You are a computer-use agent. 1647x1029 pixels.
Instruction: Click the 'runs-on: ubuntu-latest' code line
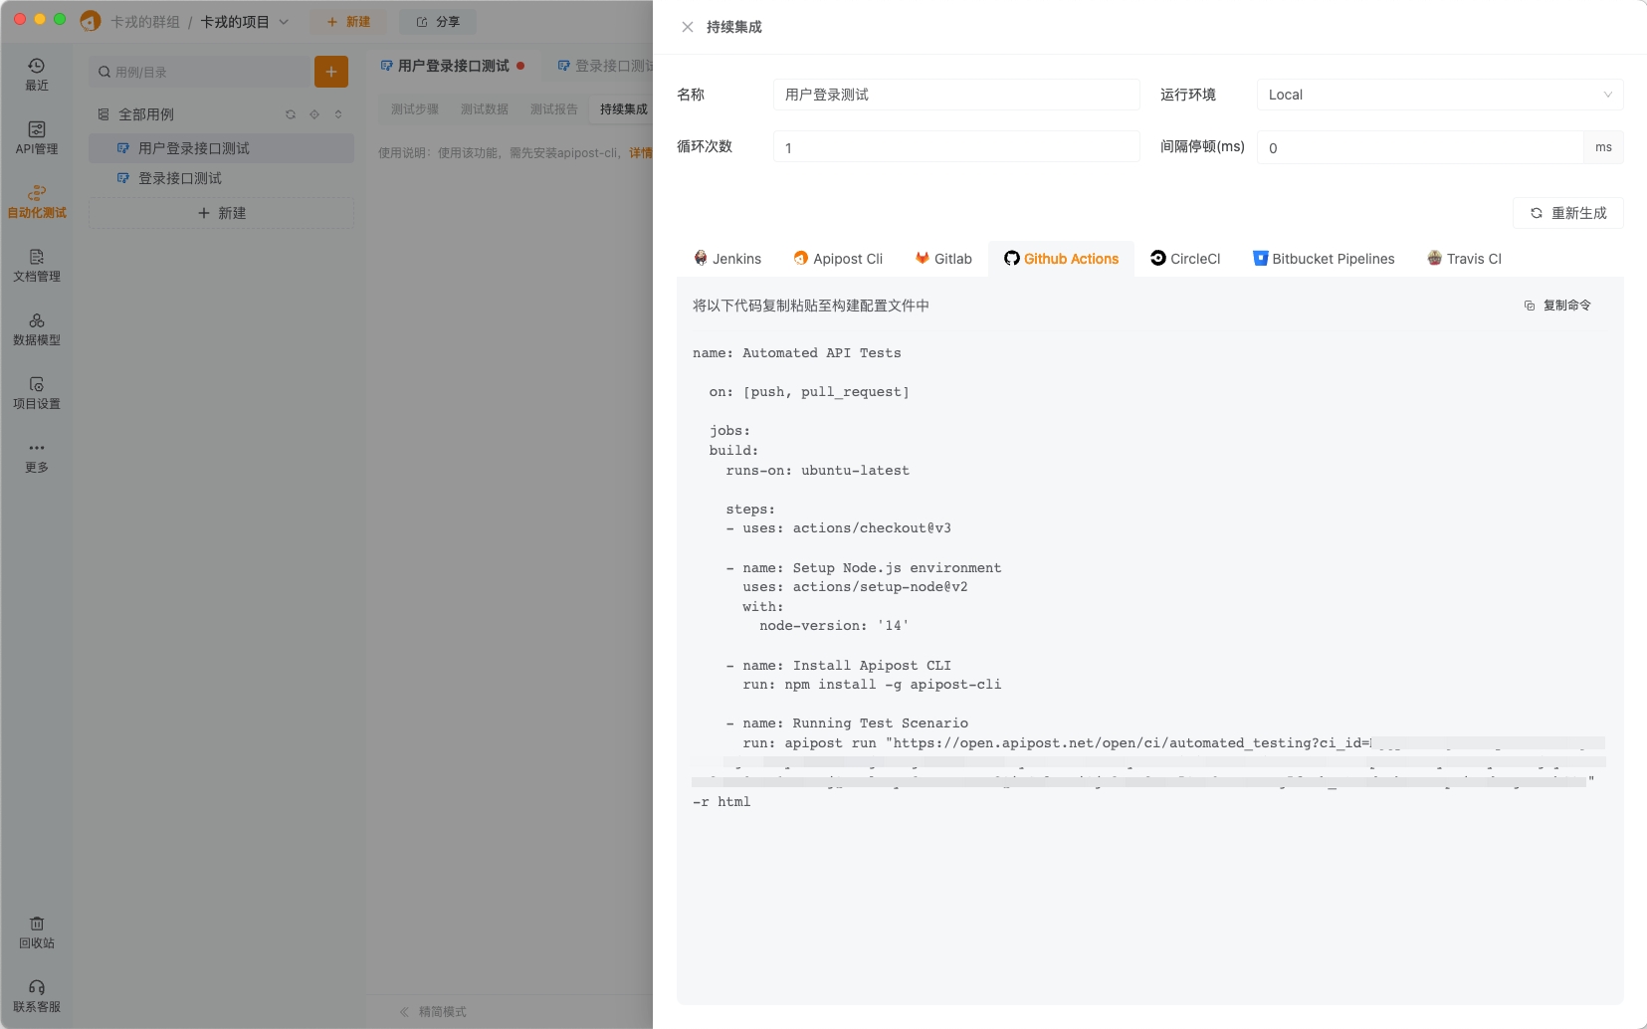[x=818, y=471]
